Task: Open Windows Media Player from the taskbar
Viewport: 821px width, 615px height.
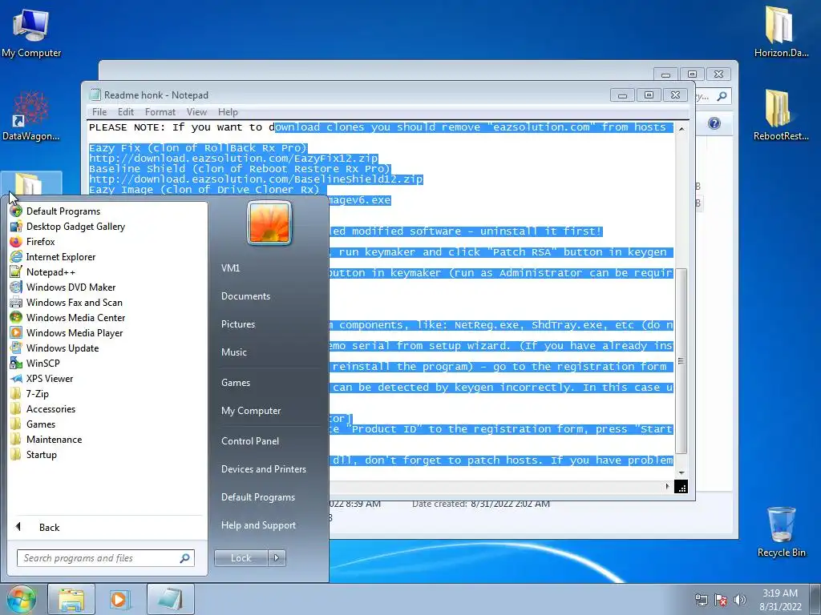Action: (120, 599)
